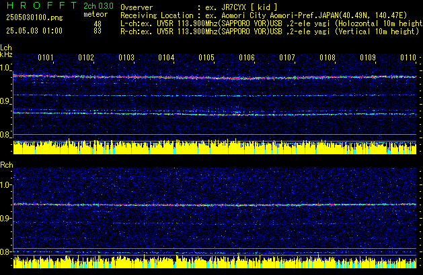423x275 pixels.
Task: Click the R-ch UV5R antenna description line
Action: click(x=270, y=32)
